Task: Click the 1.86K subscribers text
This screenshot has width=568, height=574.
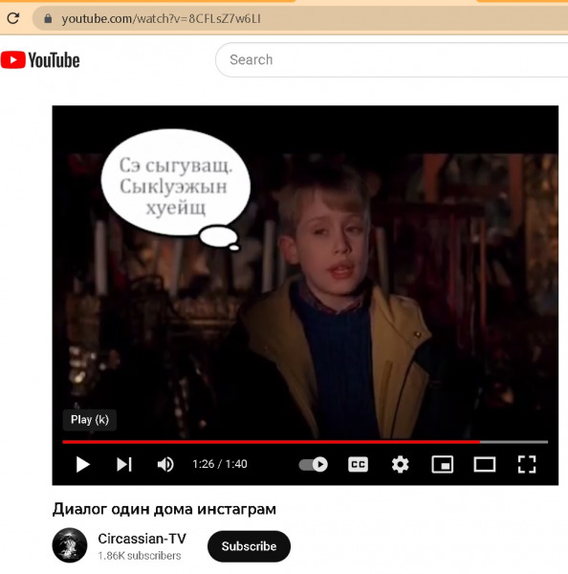Action: pyautogui.click(x=140, y=556)
